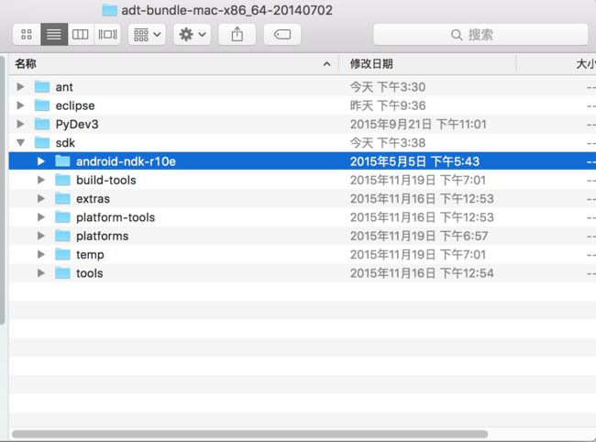The image size is (596, 442).
Task: Expand the extras folder
Action: [x=41, y=199]
